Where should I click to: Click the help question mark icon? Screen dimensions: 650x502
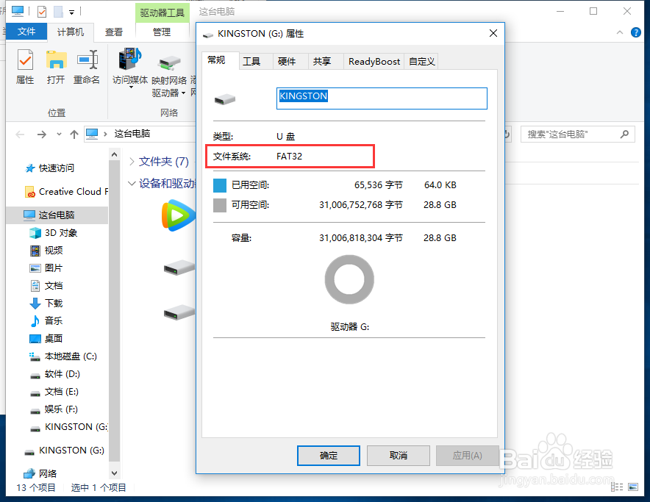tap(635, 32)
